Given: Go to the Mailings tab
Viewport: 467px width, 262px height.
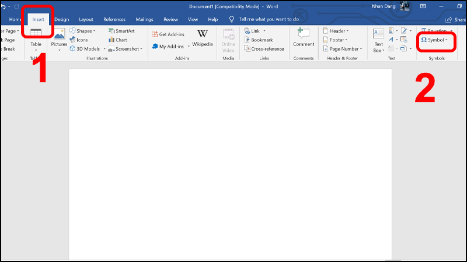Looking at the screenshot, I should pos(144,19).
